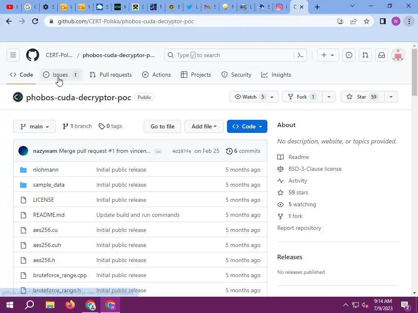Open main branch selector dropdown
The height and width of the screenshot is (313, 418).
pyautogui.click(x=34, y=126)
